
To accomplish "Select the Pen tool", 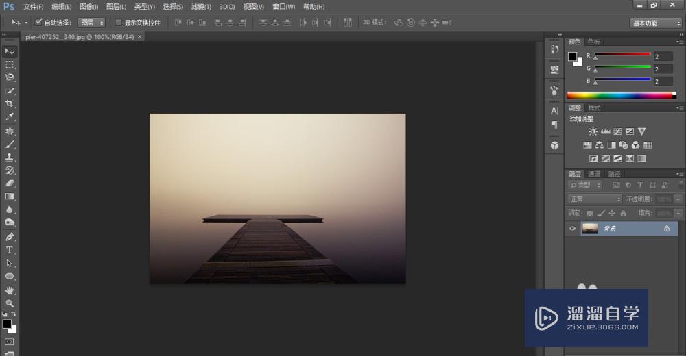I will [10, 237].
